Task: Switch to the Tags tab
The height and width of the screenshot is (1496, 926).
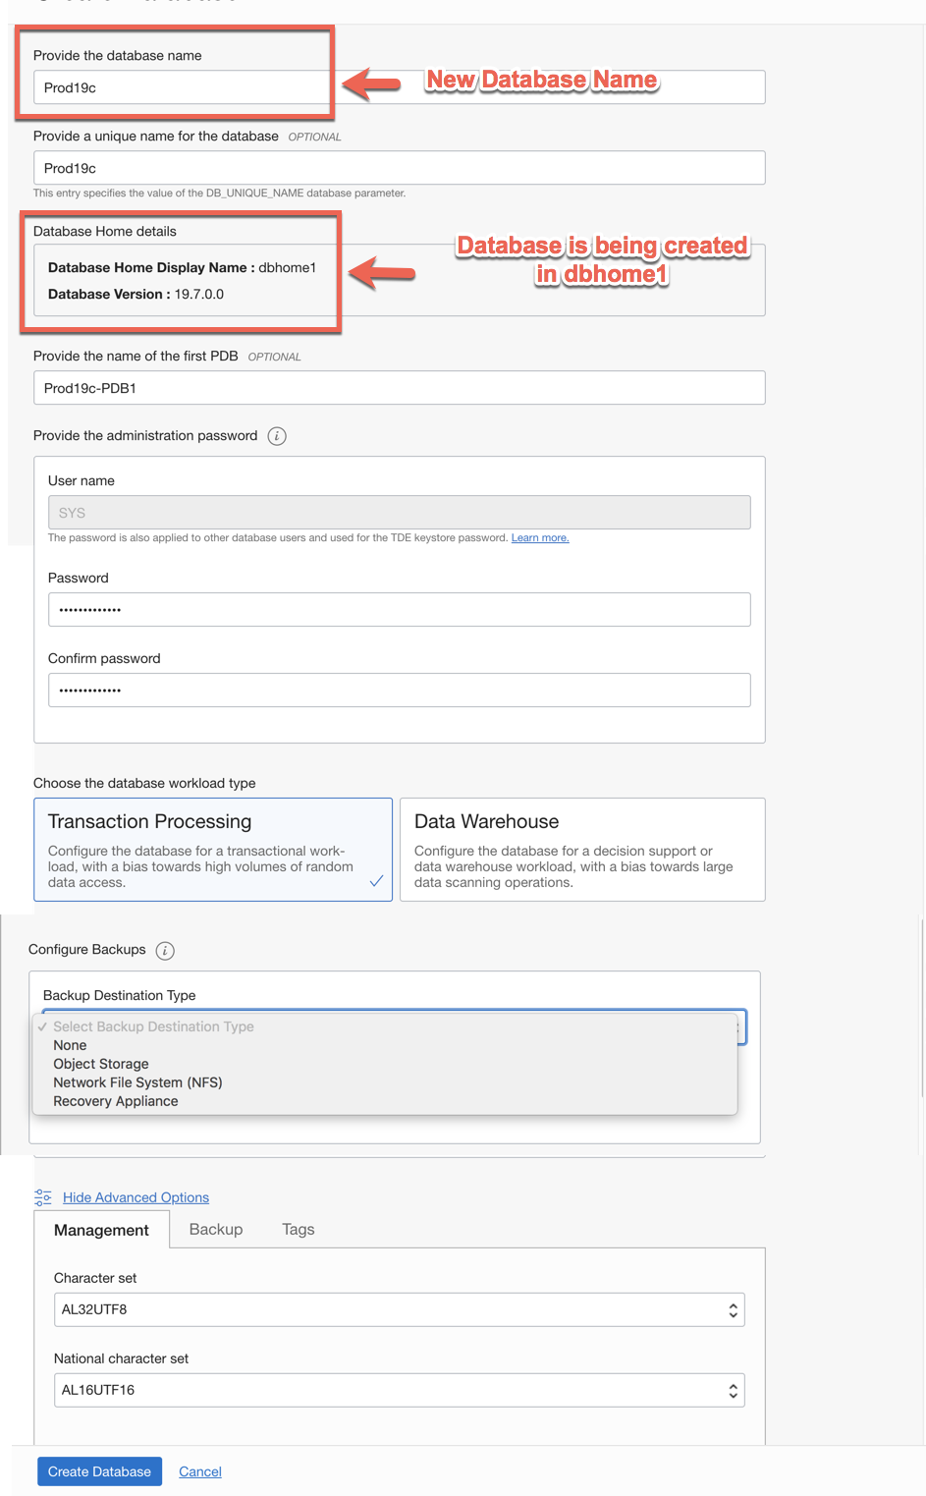Action: click(299, 1230)
